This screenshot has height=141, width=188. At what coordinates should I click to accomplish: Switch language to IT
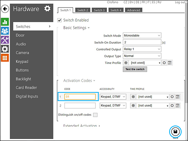pos(148,2)
